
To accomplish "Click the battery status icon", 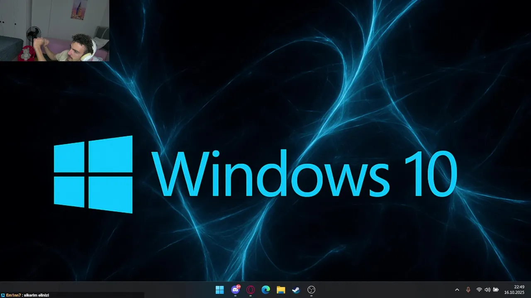I will pyautogui.click(x=496, y=290).
